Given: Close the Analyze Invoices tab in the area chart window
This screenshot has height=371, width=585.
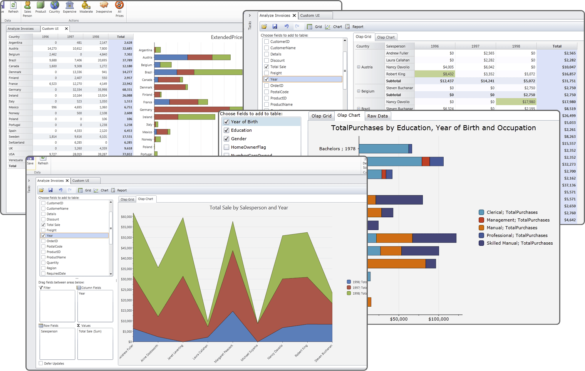Looking at the screenshot, I should (67, 181).
